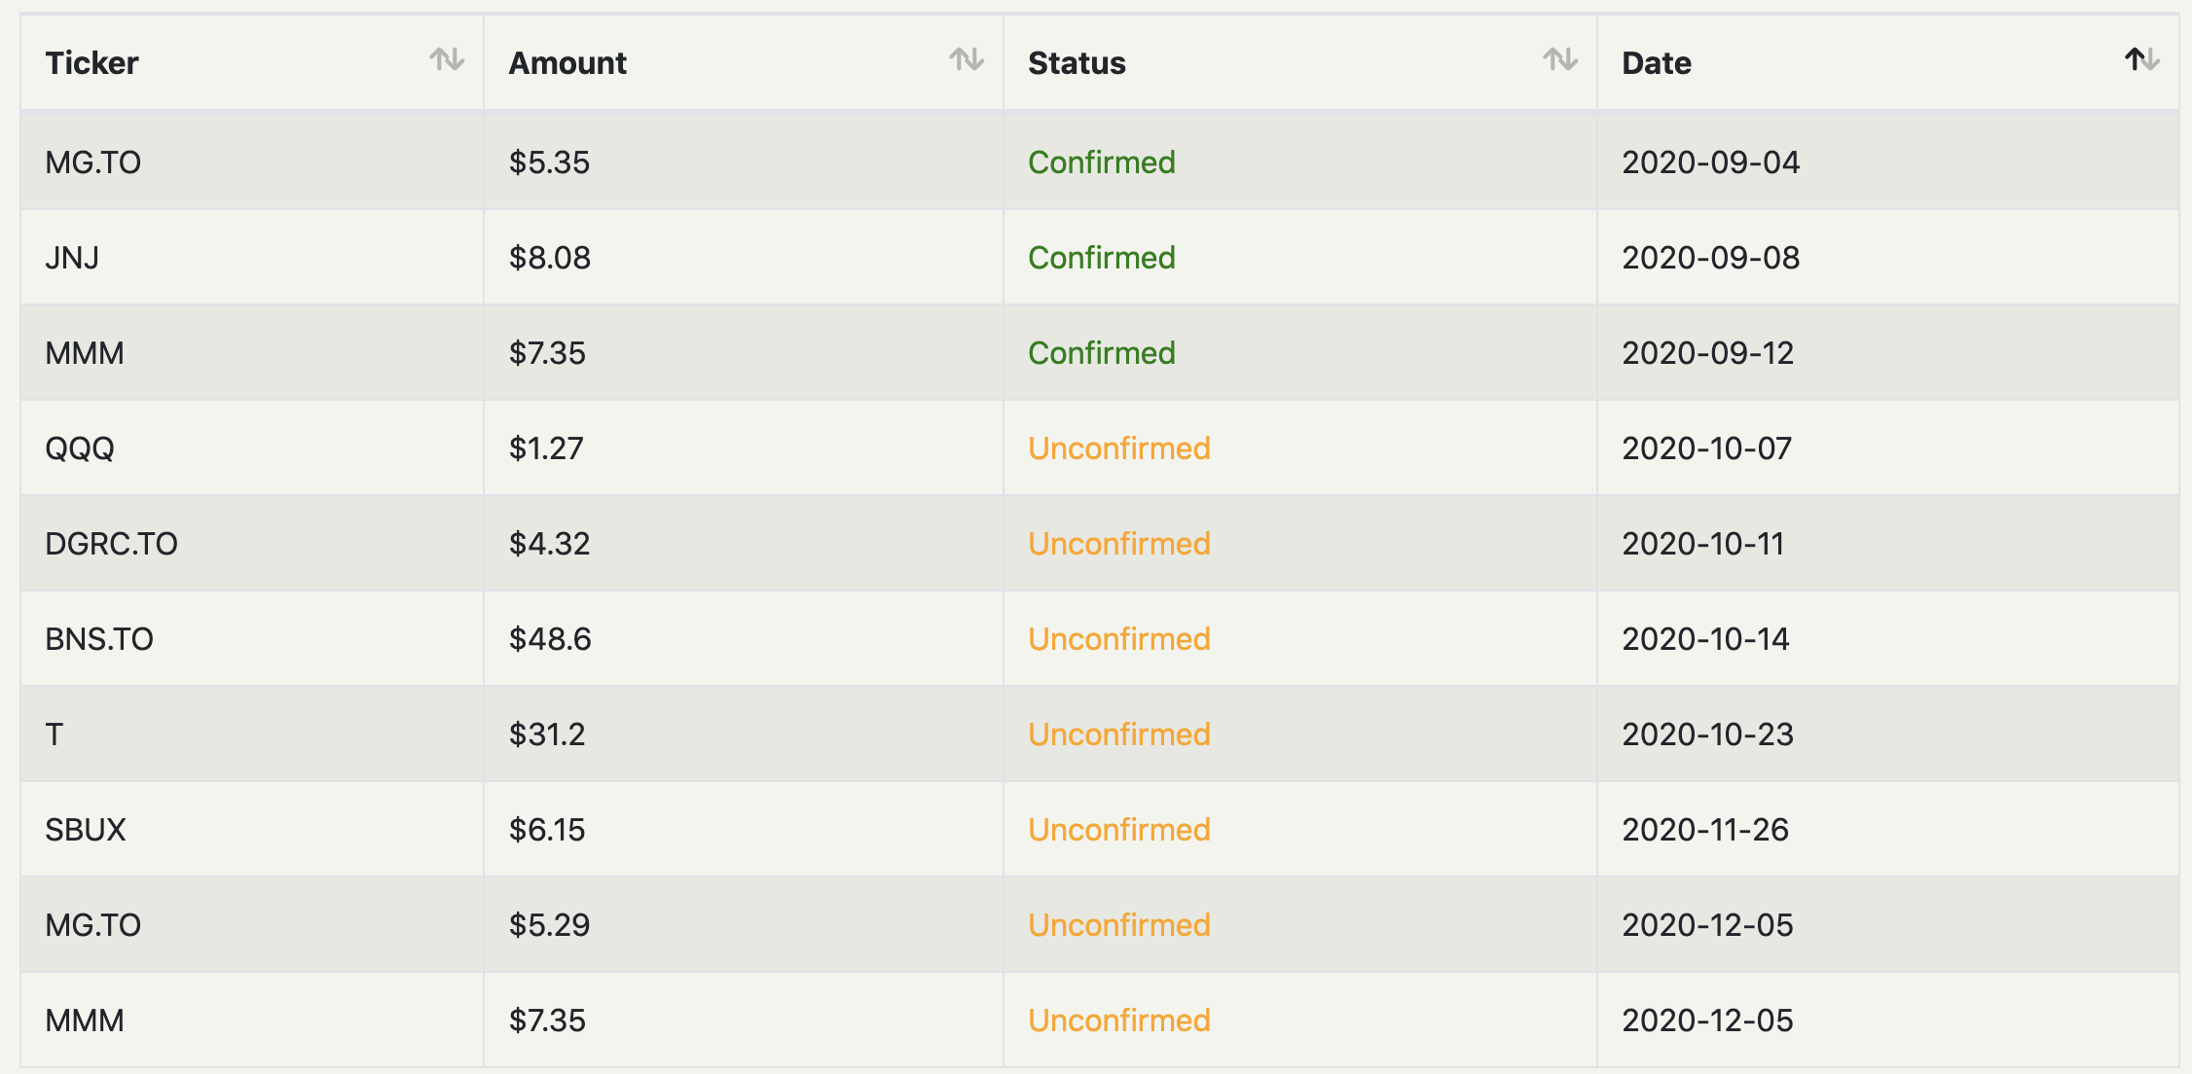This screenshot has height=1074, width=2192.
Task: Select the 2020-09-04 date cell
Action: point(1710,162)
